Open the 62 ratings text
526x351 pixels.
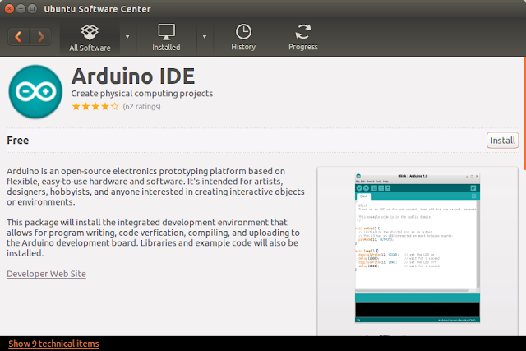click(141, 106)
